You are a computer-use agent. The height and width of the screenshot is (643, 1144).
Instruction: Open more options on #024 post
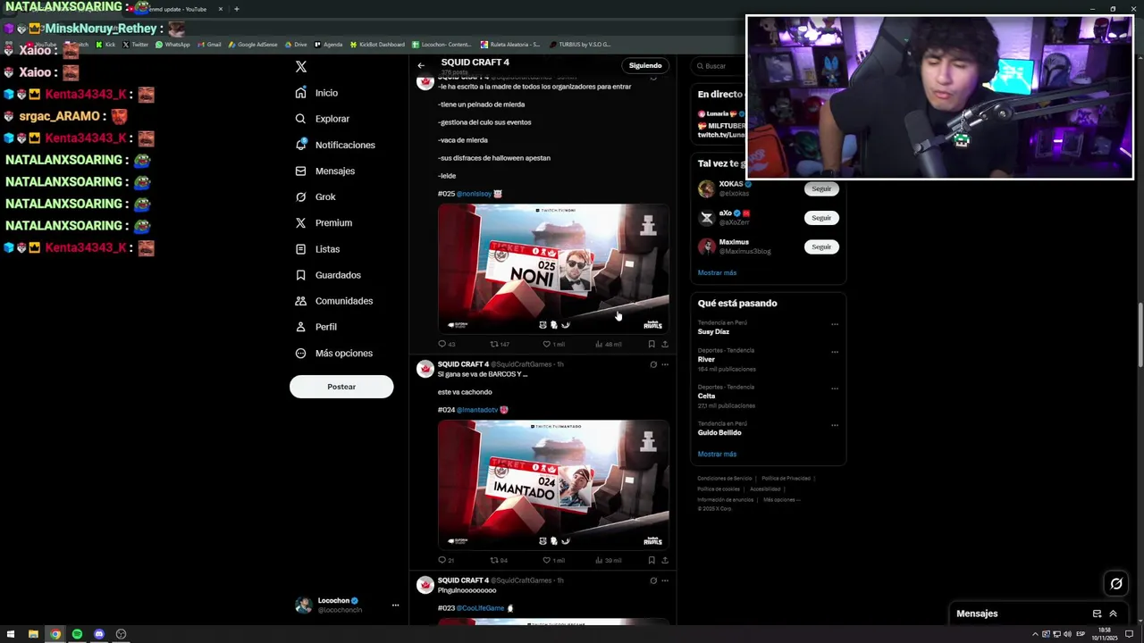pyautogui.click(x=665, y=364)
